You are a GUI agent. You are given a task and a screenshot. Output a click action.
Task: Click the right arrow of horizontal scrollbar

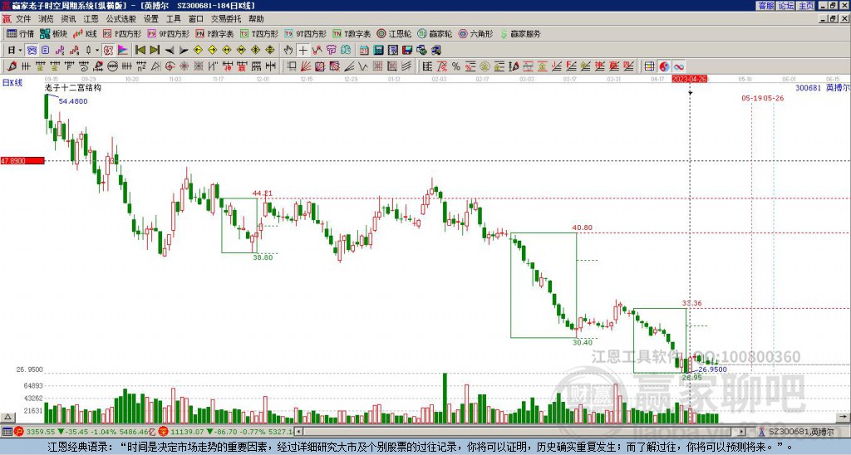pos(742,432)
